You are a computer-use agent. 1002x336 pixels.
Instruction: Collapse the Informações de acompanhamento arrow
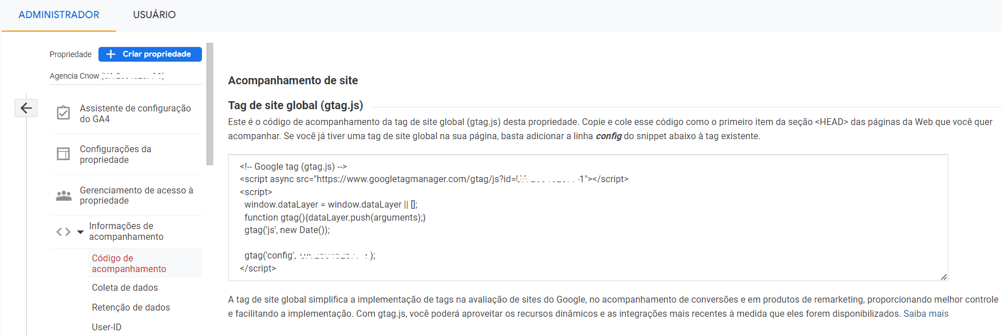click(80, 232)
